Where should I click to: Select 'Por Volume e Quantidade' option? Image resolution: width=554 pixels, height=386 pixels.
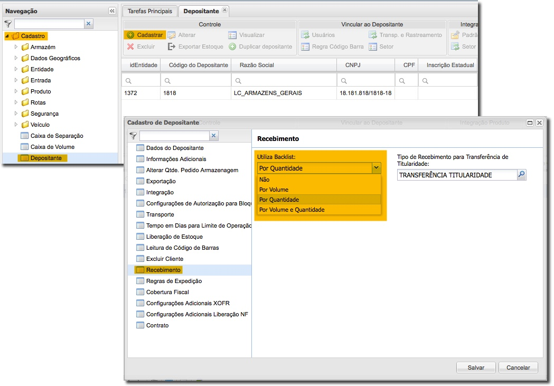point(292,210)
